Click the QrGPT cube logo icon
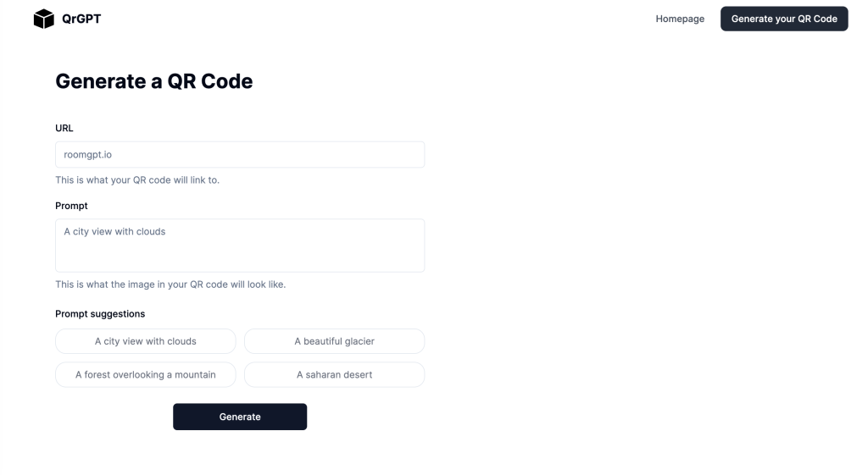The height and width of the screenshot is (475, 868). (x=43, y=19)
